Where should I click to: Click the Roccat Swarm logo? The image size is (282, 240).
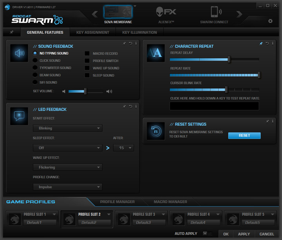pyautogui.click(x=37, y=20)
